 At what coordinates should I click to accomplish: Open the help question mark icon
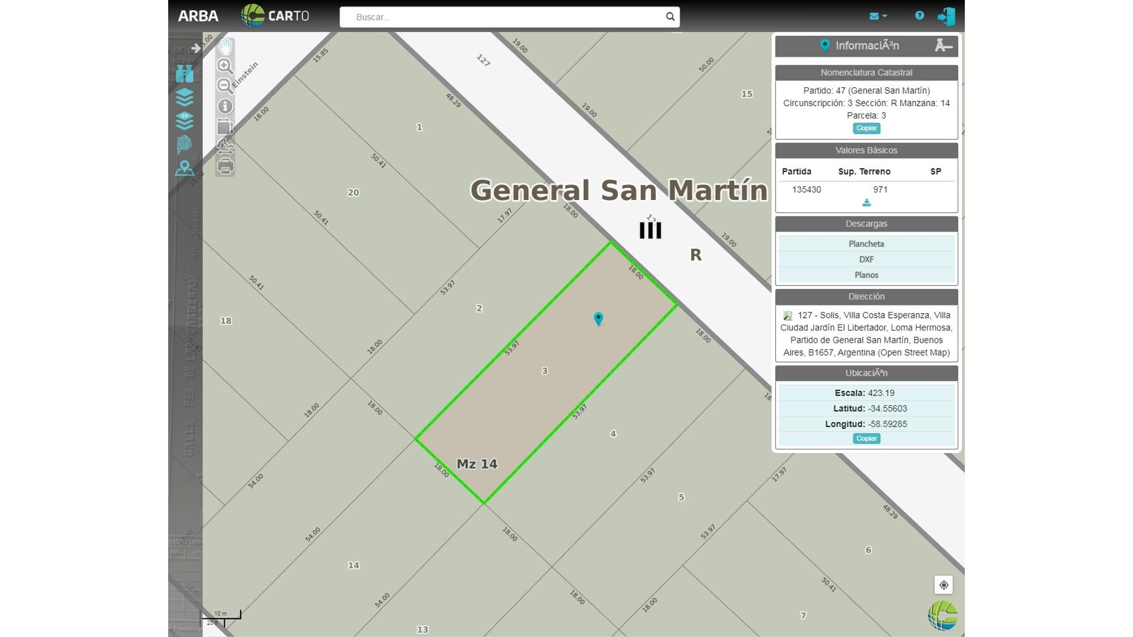(919, 15)
